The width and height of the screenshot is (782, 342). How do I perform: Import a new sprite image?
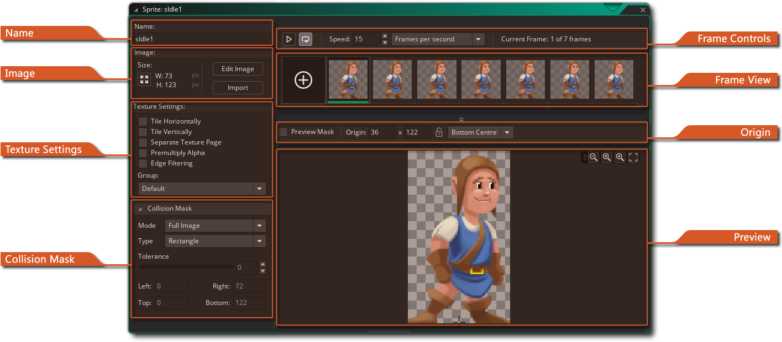pos(238,87)
